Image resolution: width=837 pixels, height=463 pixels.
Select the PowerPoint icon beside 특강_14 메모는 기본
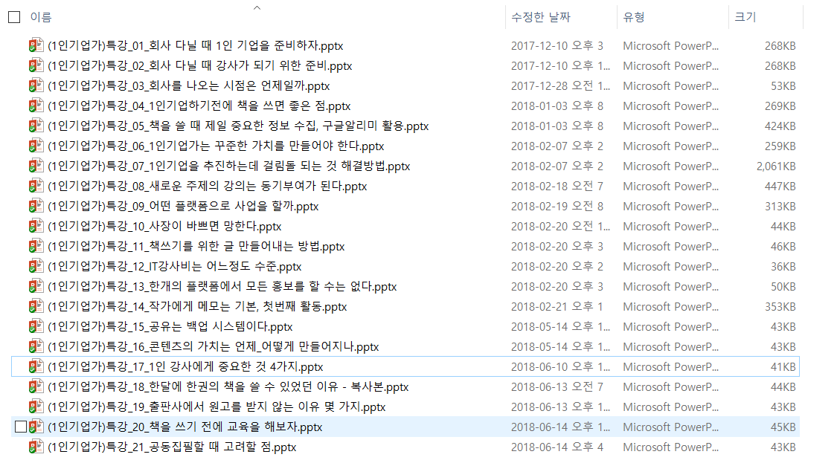pos(35,306)
